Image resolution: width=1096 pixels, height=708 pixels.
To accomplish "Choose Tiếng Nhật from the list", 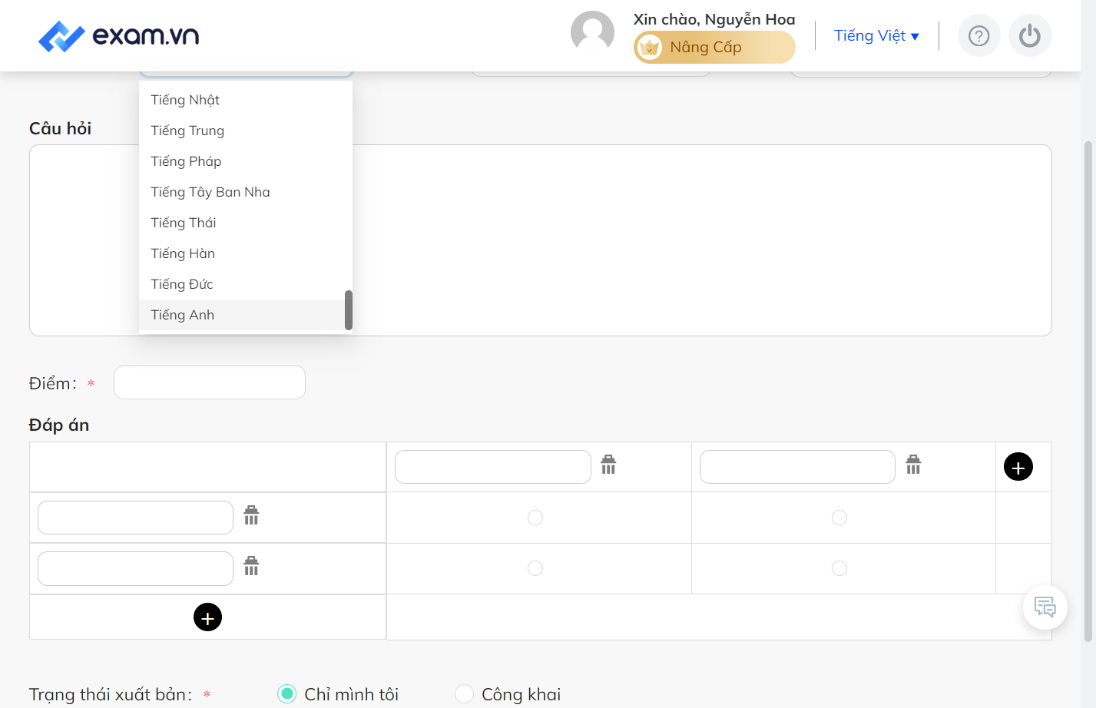I will pyautogui.click(x=246, y=100).
